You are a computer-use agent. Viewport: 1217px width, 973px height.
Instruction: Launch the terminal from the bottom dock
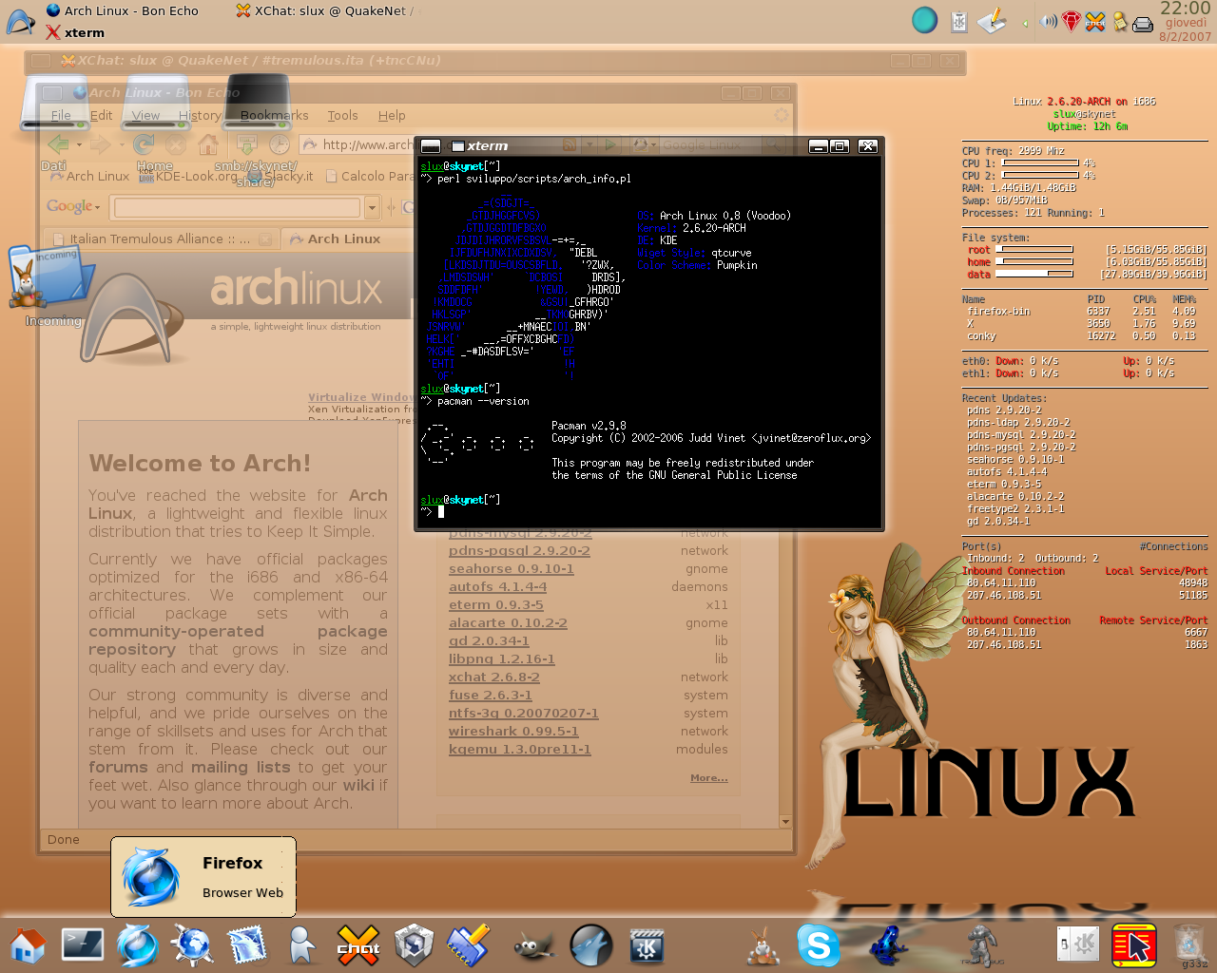[x=83, y=944]
